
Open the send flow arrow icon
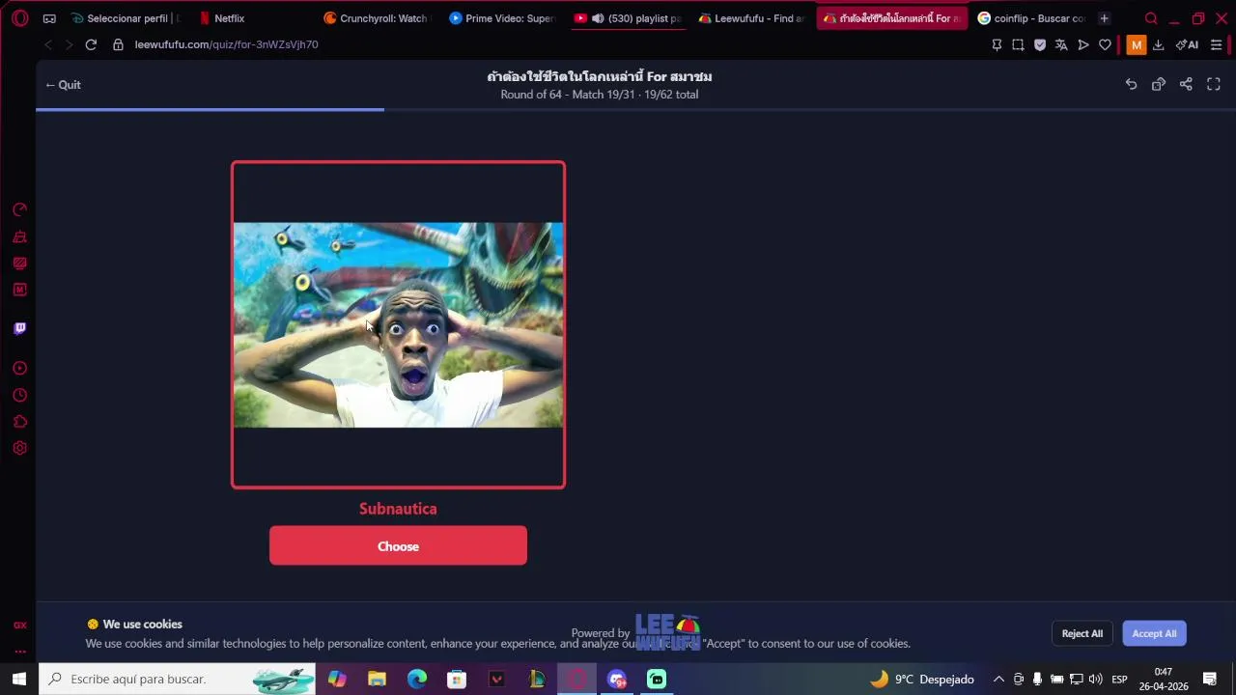click(1083, 44)
